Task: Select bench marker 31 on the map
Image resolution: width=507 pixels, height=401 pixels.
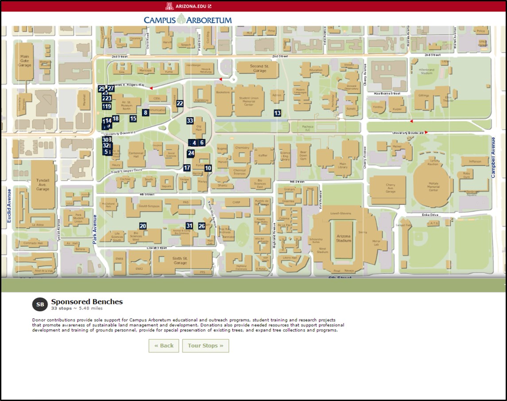Action: (x=189, y=226)
